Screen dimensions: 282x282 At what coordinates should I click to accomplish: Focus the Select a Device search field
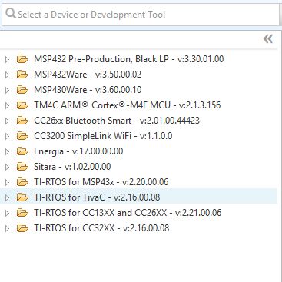141,15
